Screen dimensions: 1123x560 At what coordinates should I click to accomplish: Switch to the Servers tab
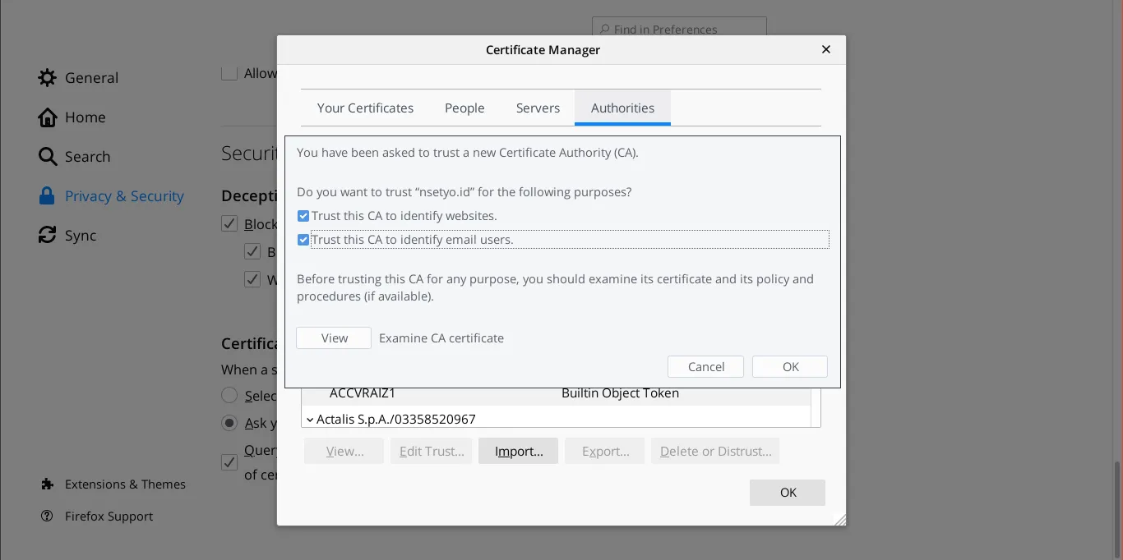(x=538, y=108)
